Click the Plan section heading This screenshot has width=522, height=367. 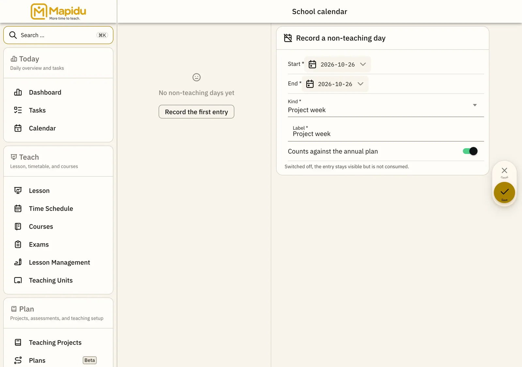[26, 309]
